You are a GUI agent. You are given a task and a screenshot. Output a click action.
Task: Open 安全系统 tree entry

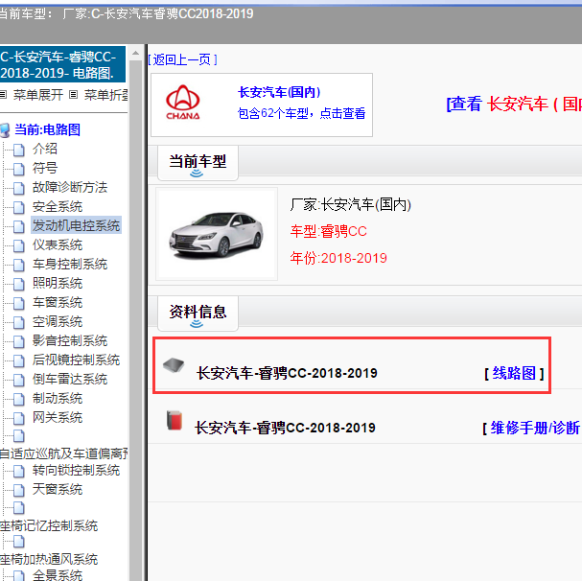pyautogui.click(x=58, y=207)
